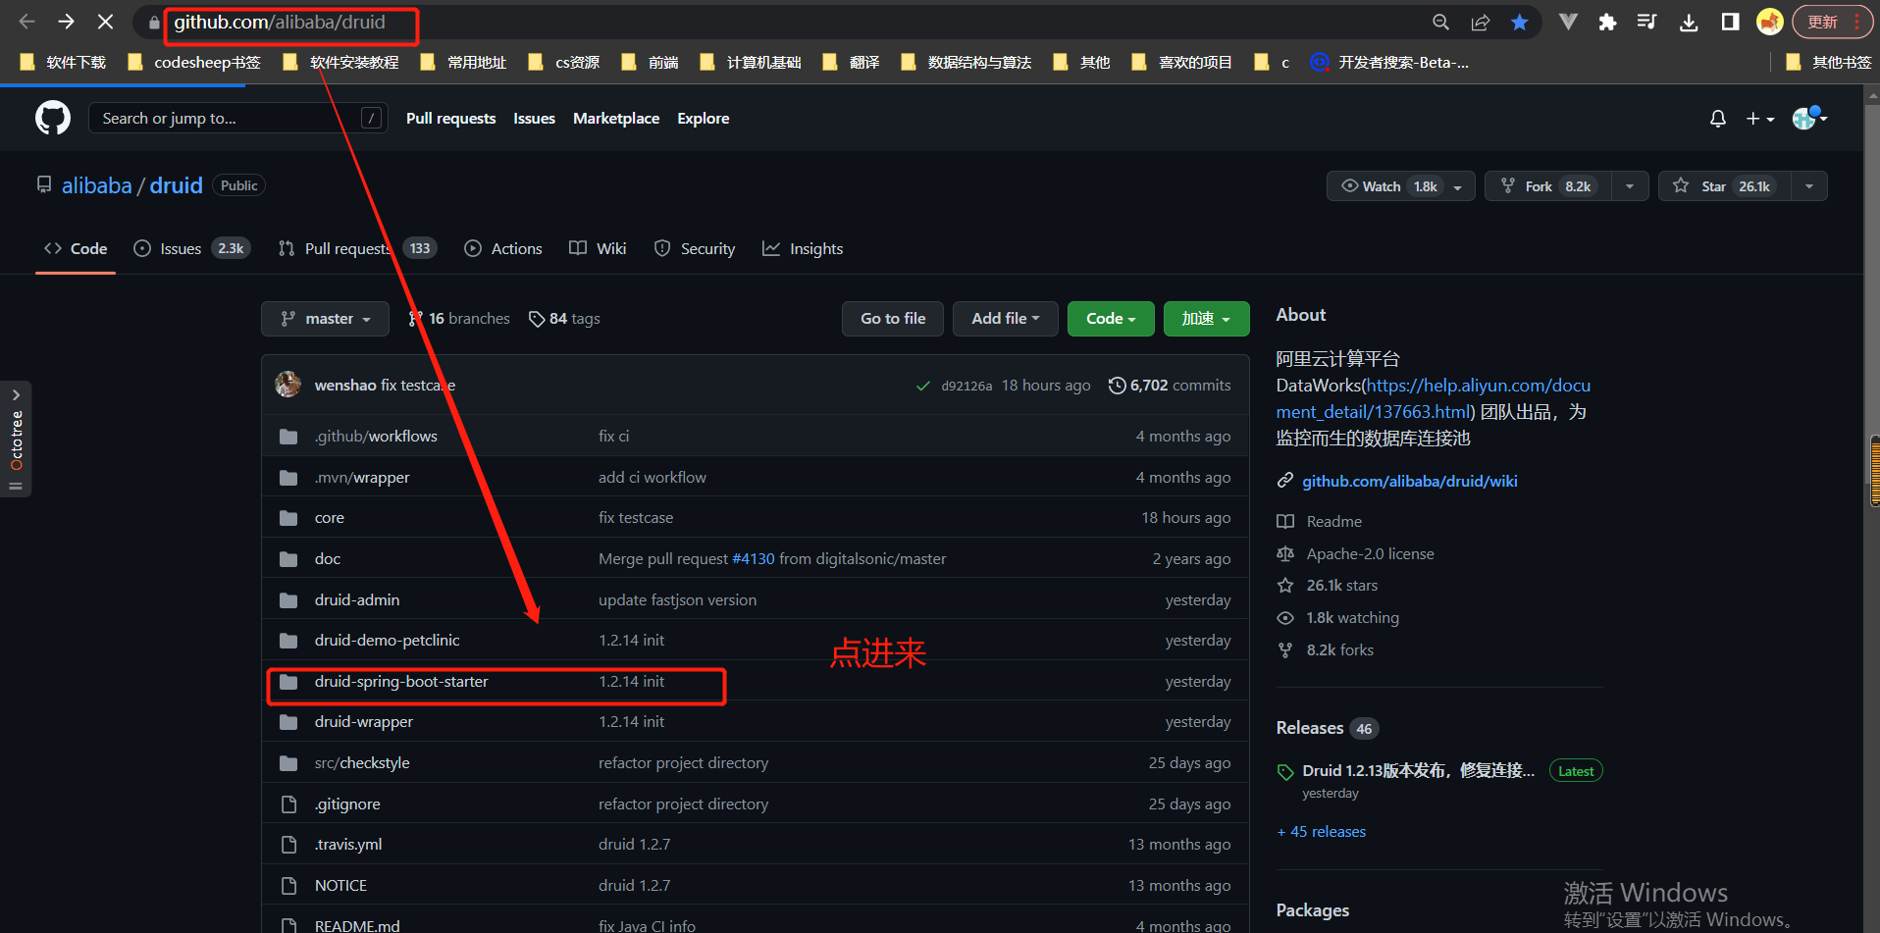
Task: Open the Druid 1.2.13 latest release
Action: 1418,771
